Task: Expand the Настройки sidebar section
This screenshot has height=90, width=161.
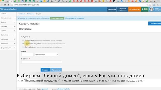Action: tap(8, 43)
